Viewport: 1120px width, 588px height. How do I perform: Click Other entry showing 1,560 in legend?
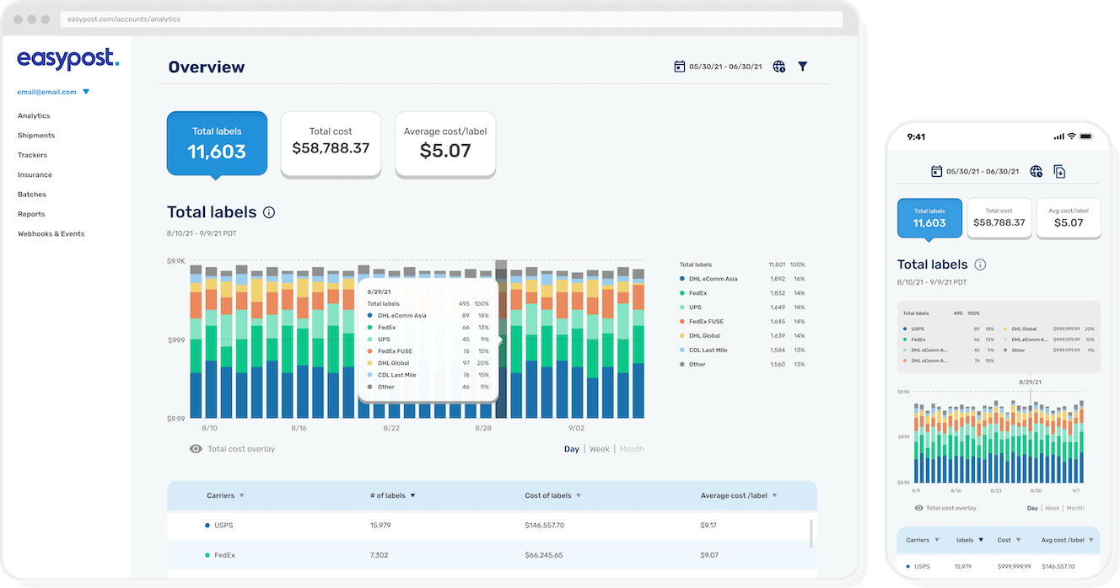(742, 365)
